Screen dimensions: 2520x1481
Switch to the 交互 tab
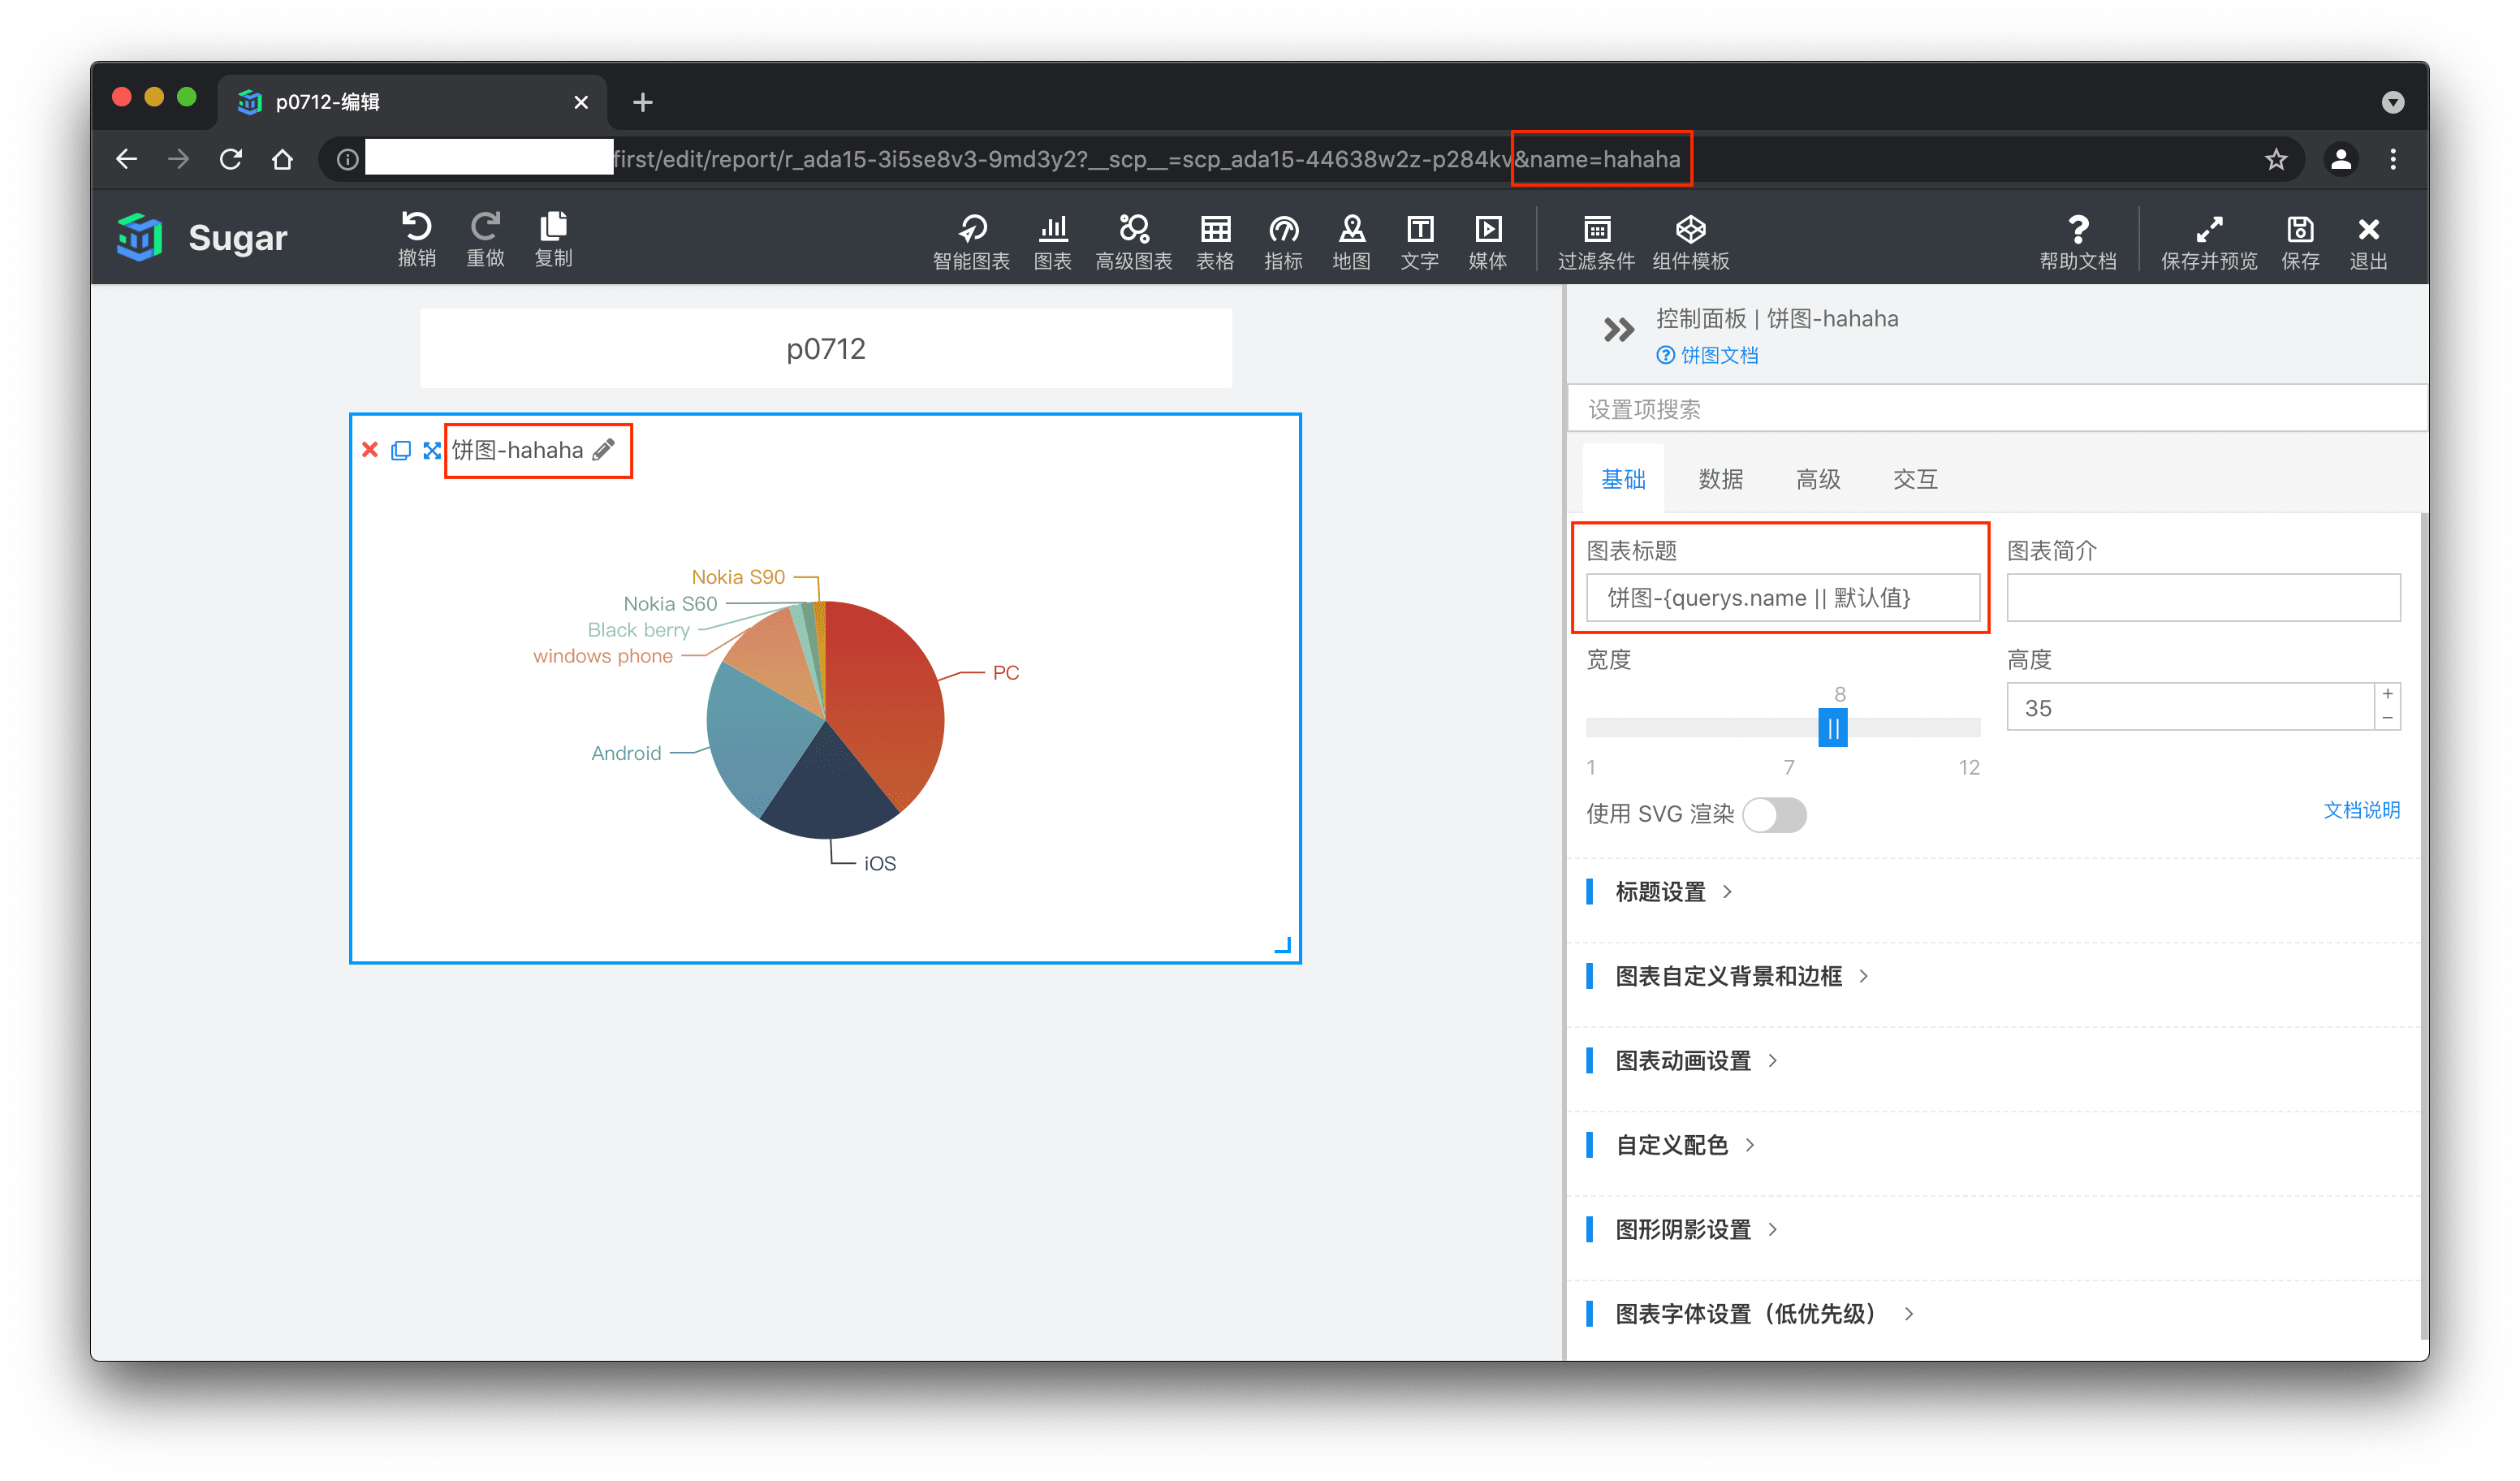[1914, 479]
